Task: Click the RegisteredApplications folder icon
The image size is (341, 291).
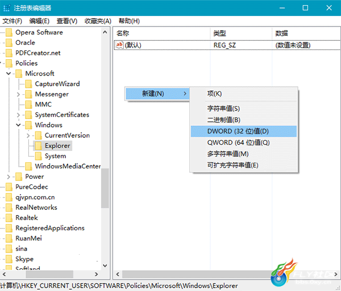Action: [9, 228]
